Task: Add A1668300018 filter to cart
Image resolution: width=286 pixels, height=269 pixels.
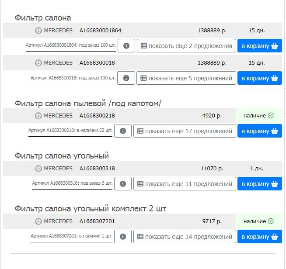Action: click(260, 78)
